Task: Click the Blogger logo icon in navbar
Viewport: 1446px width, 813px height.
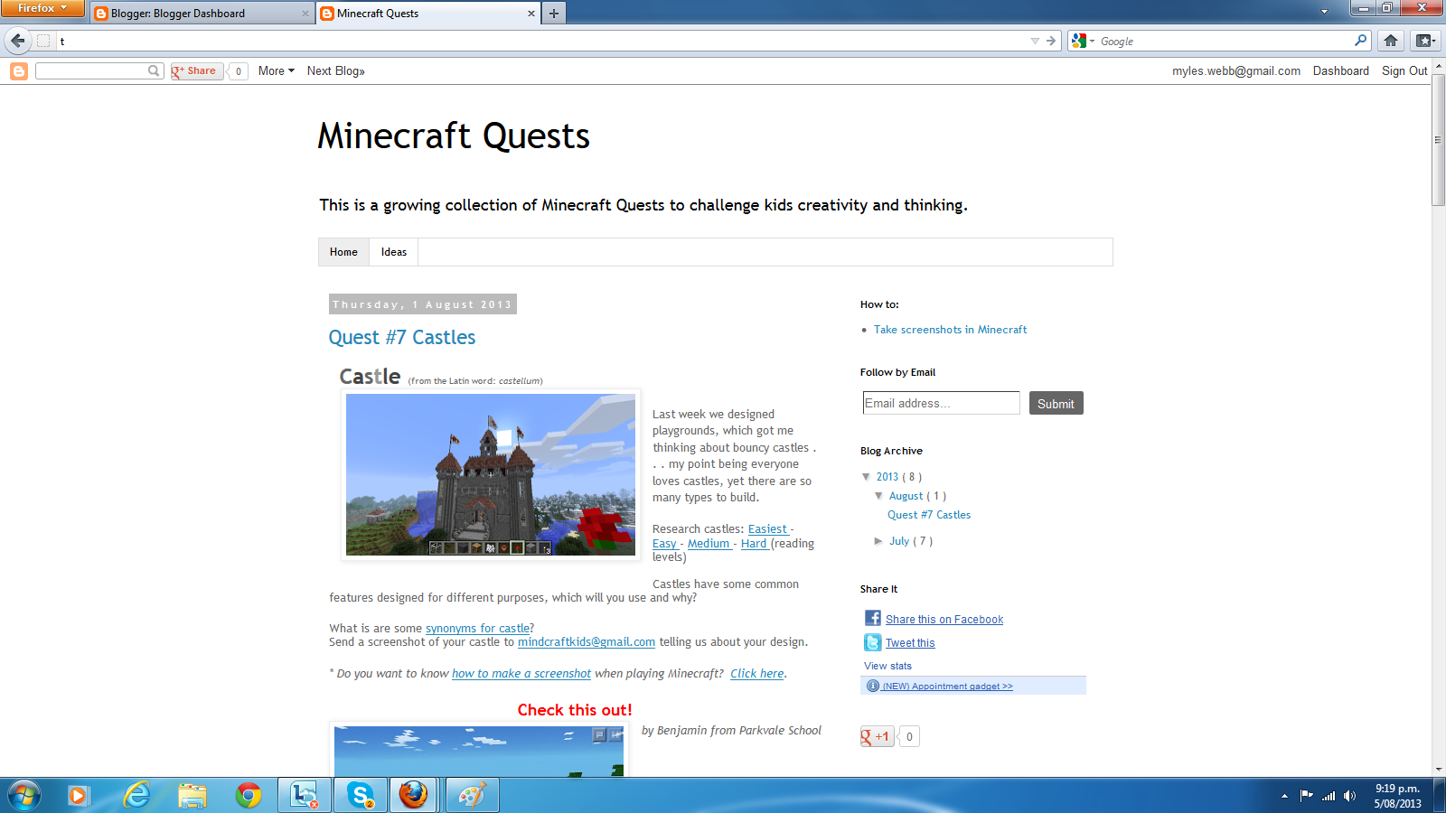Action: 19,71
